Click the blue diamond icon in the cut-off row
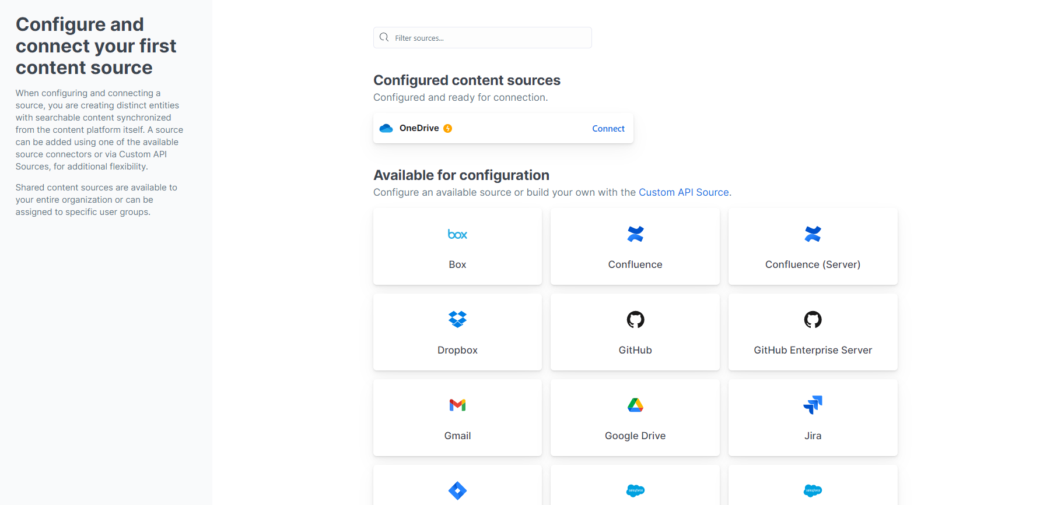The image size is (1047, 505). 457,490
